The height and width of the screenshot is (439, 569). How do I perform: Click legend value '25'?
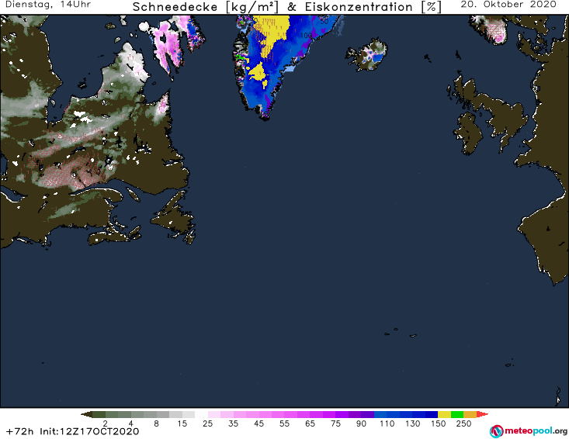click(207, 423)
